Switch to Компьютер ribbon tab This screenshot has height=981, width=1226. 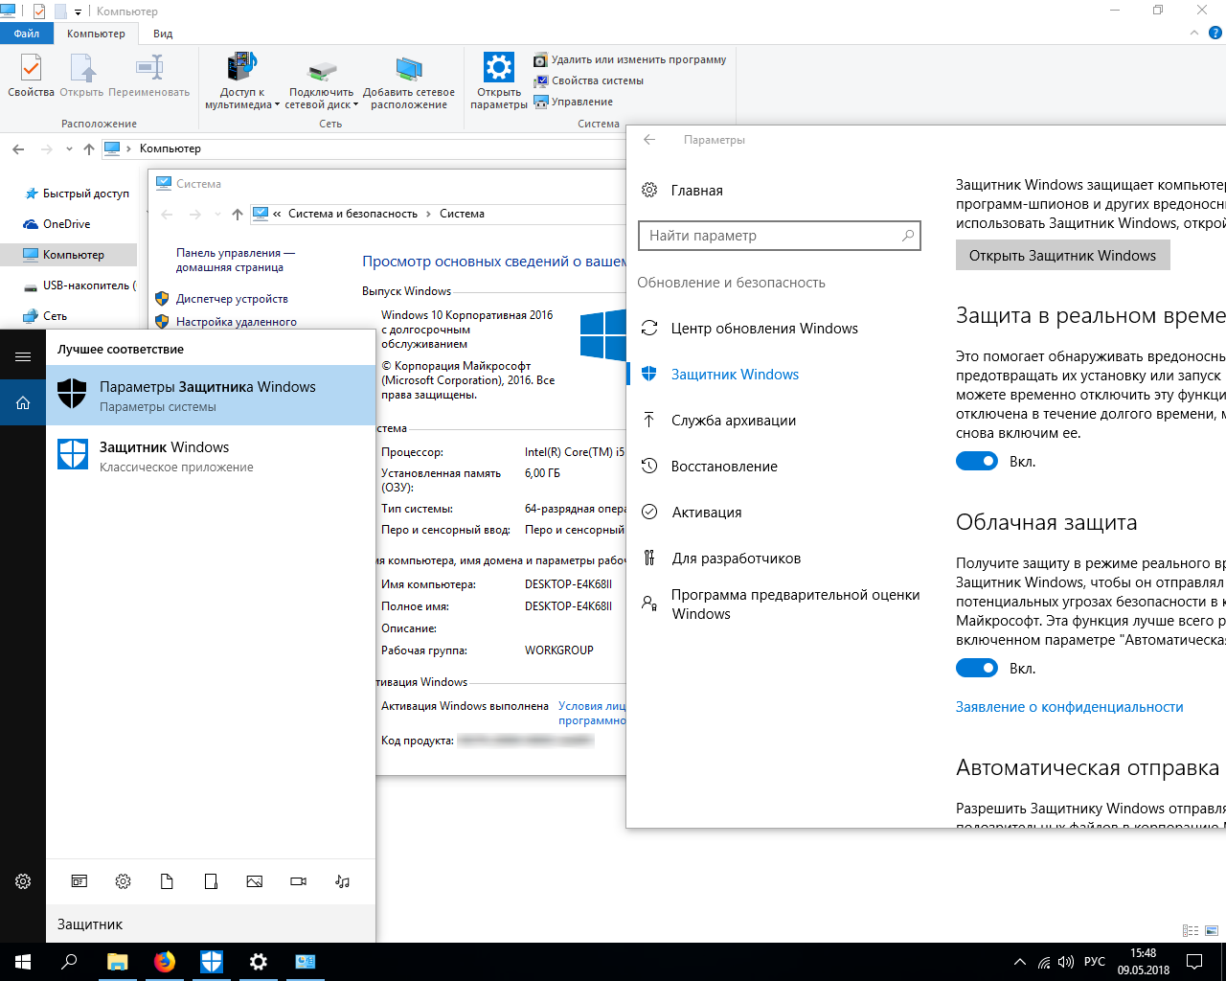(x=96, y=34)
